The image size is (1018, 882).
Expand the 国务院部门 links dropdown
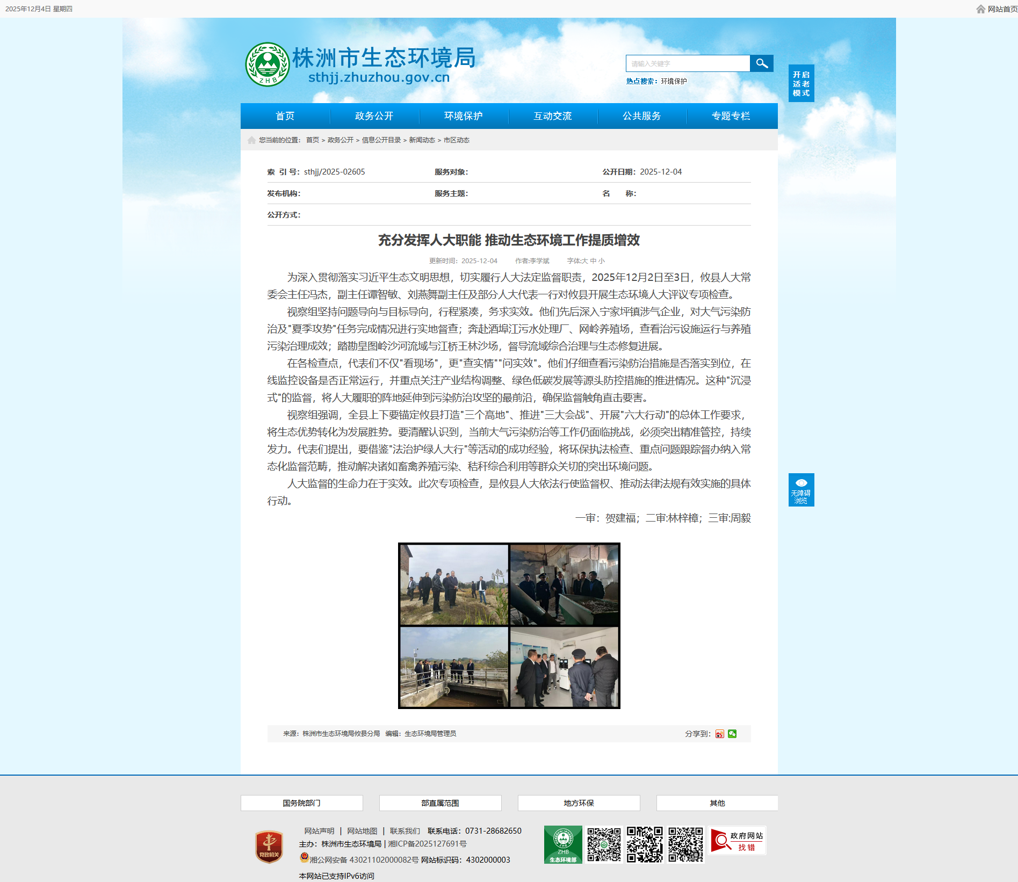301,803
